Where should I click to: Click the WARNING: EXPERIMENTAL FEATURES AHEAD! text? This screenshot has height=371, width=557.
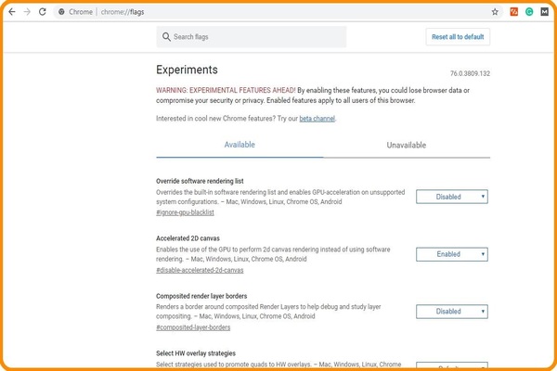point(226,90)
